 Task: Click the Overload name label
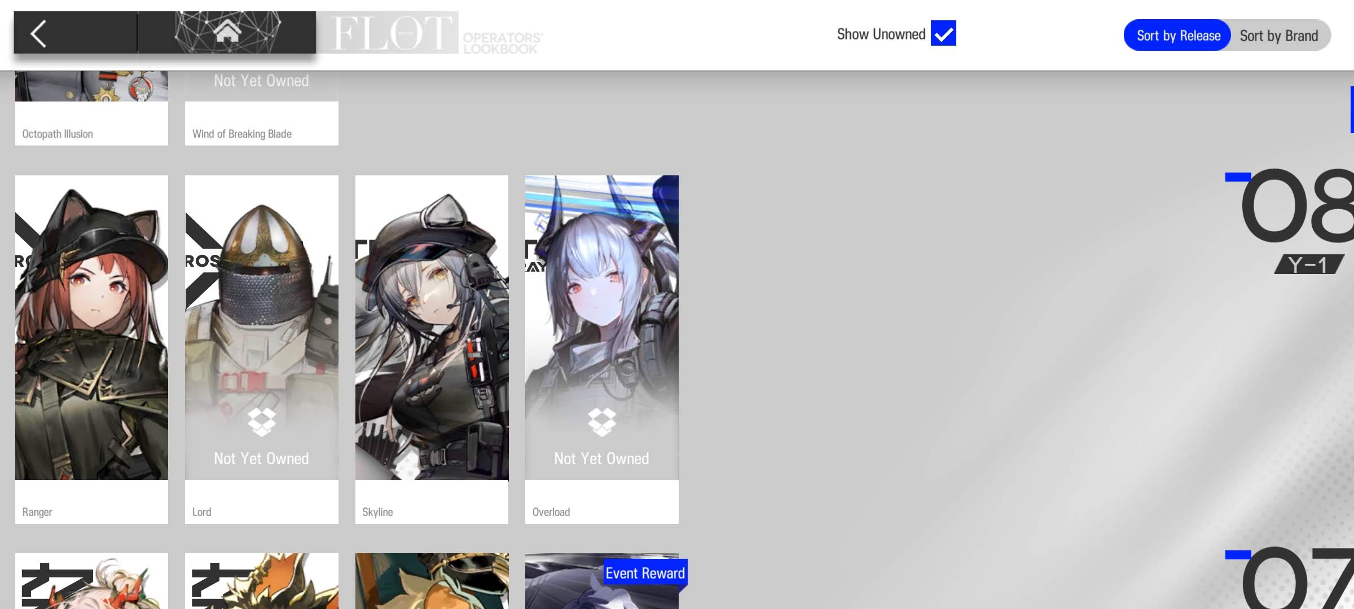click(551, 512)
